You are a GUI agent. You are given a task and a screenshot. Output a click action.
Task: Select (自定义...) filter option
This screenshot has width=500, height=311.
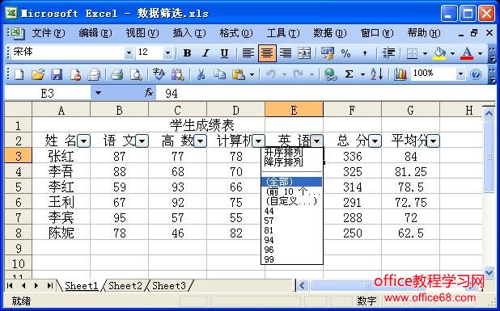click(x=292, y=201)
